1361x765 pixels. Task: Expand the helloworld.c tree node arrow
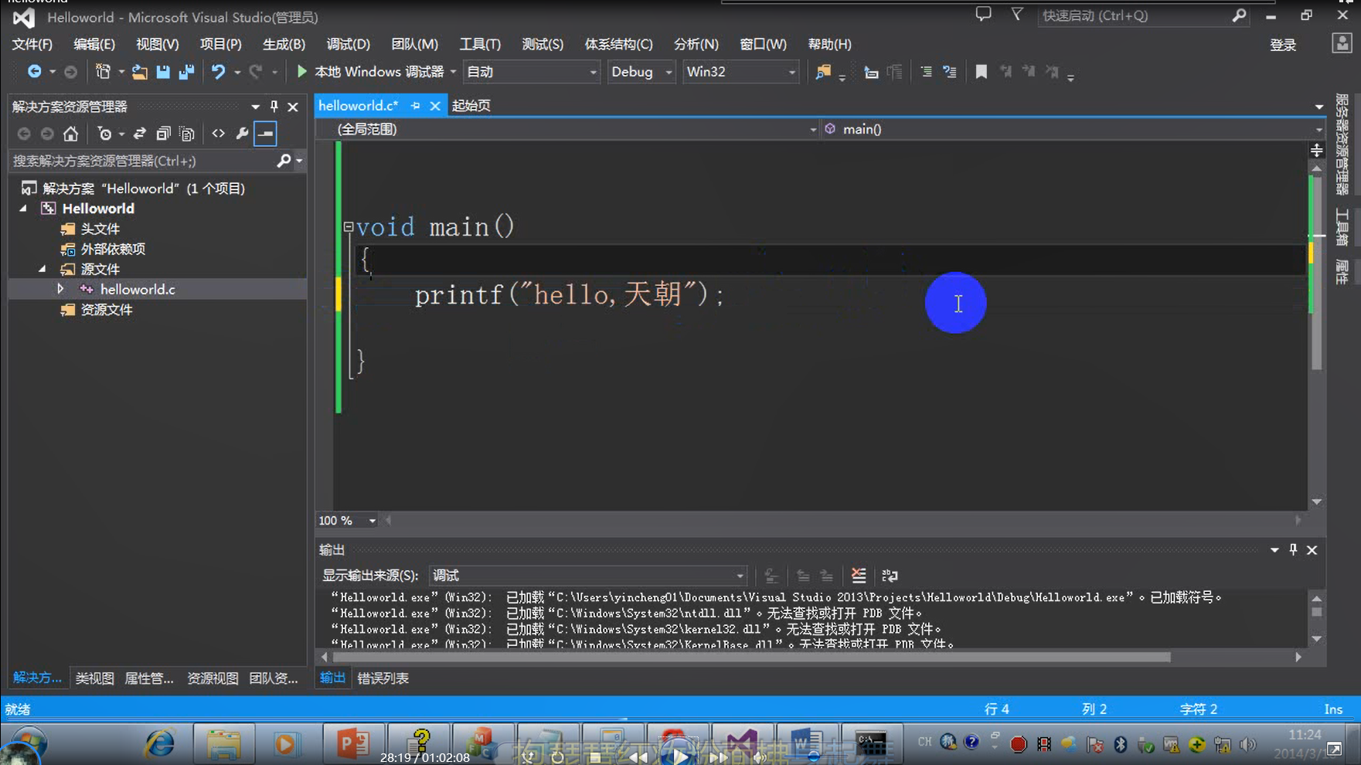coord(60,289)
